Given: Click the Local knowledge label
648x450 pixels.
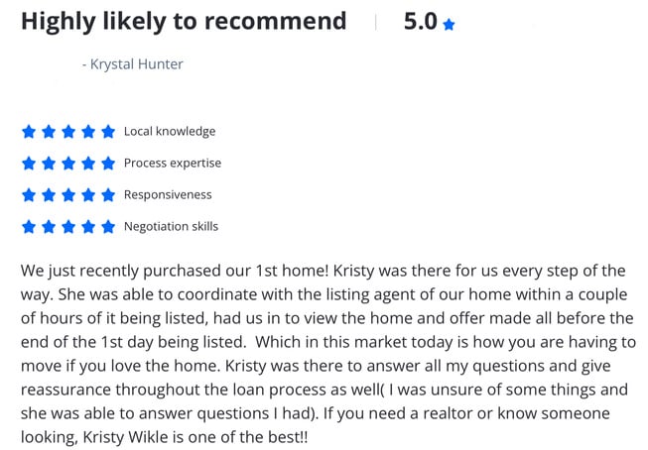Looking at the screenshot, I should [170, 131].
